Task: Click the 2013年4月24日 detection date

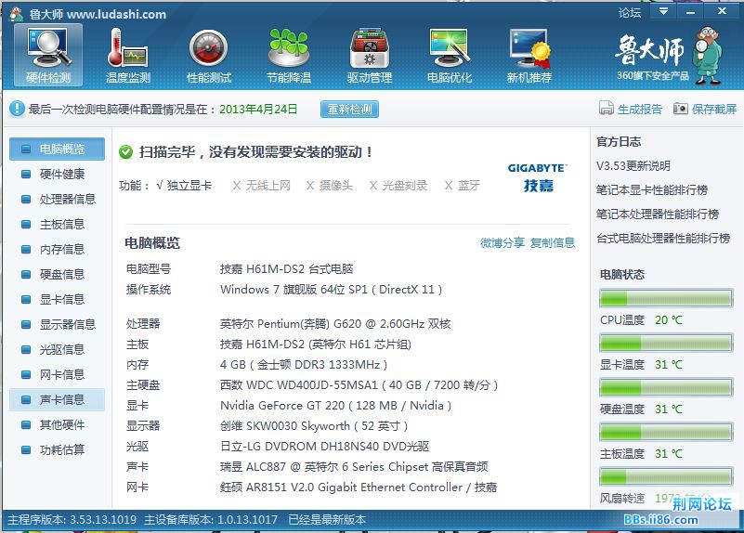Action: click(x=258, y=109)
